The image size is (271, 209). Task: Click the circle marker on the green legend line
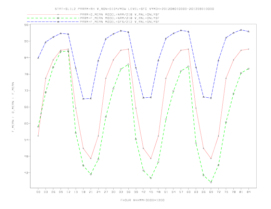(x=58, y=18)
